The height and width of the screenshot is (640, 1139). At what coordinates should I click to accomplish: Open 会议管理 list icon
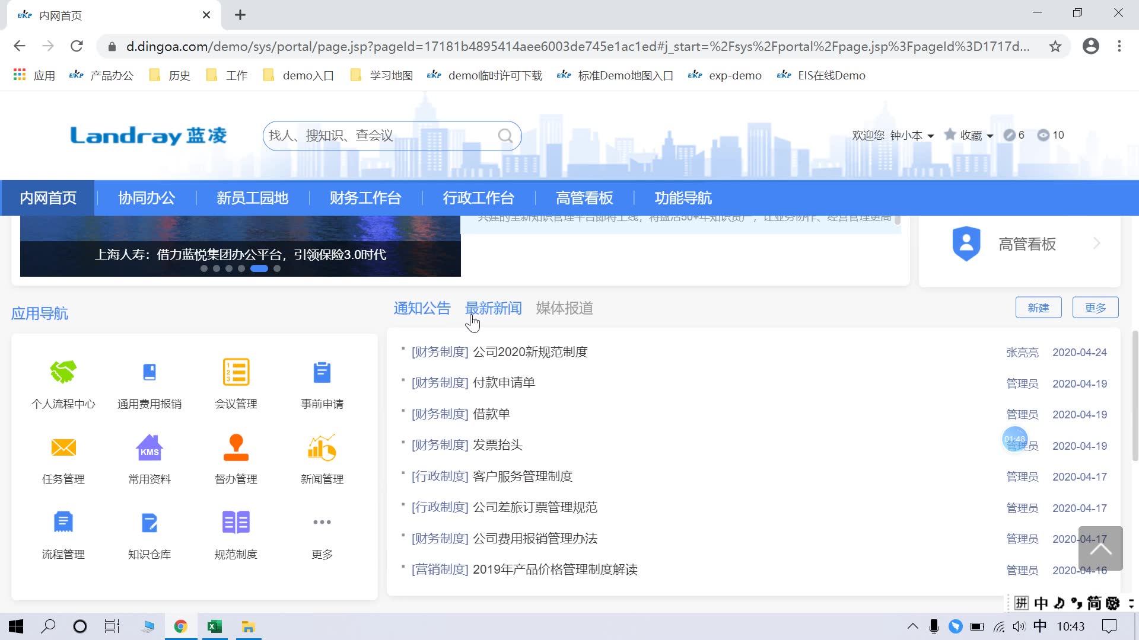[236, 372]
